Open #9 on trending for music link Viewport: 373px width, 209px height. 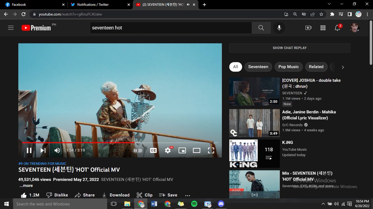tap(42, 163)
